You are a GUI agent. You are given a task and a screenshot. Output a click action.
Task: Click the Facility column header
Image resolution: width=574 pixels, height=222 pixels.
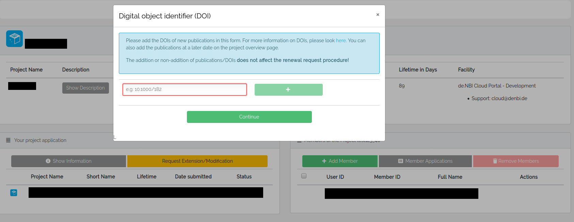(466, 70)
